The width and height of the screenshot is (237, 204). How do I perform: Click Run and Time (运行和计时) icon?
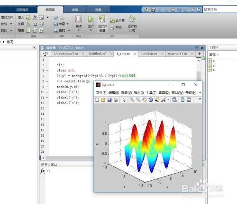[x=132, y=19]
